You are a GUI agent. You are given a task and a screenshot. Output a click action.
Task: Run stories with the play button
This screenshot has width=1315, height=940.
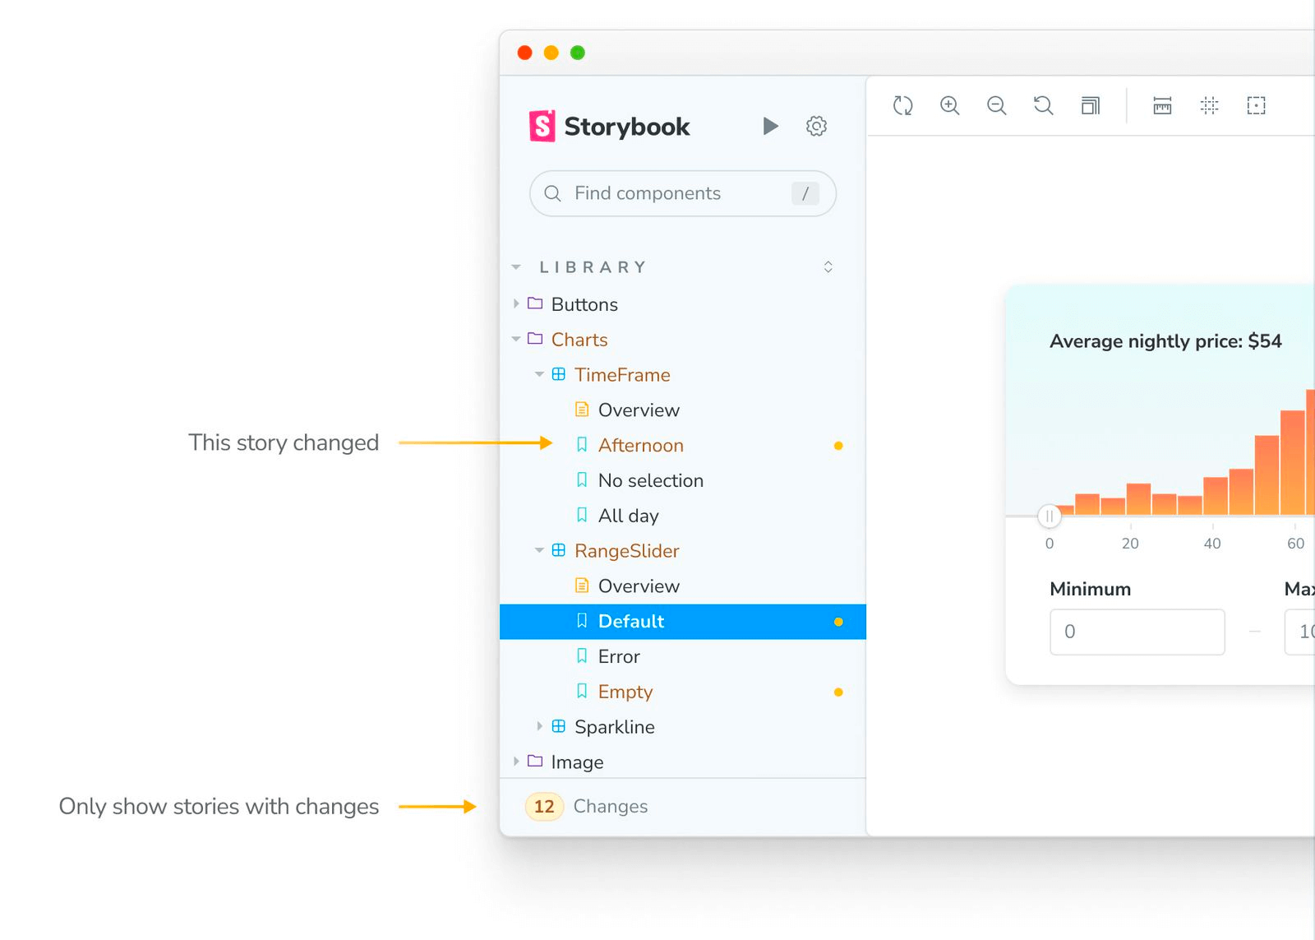pos(770,126)
